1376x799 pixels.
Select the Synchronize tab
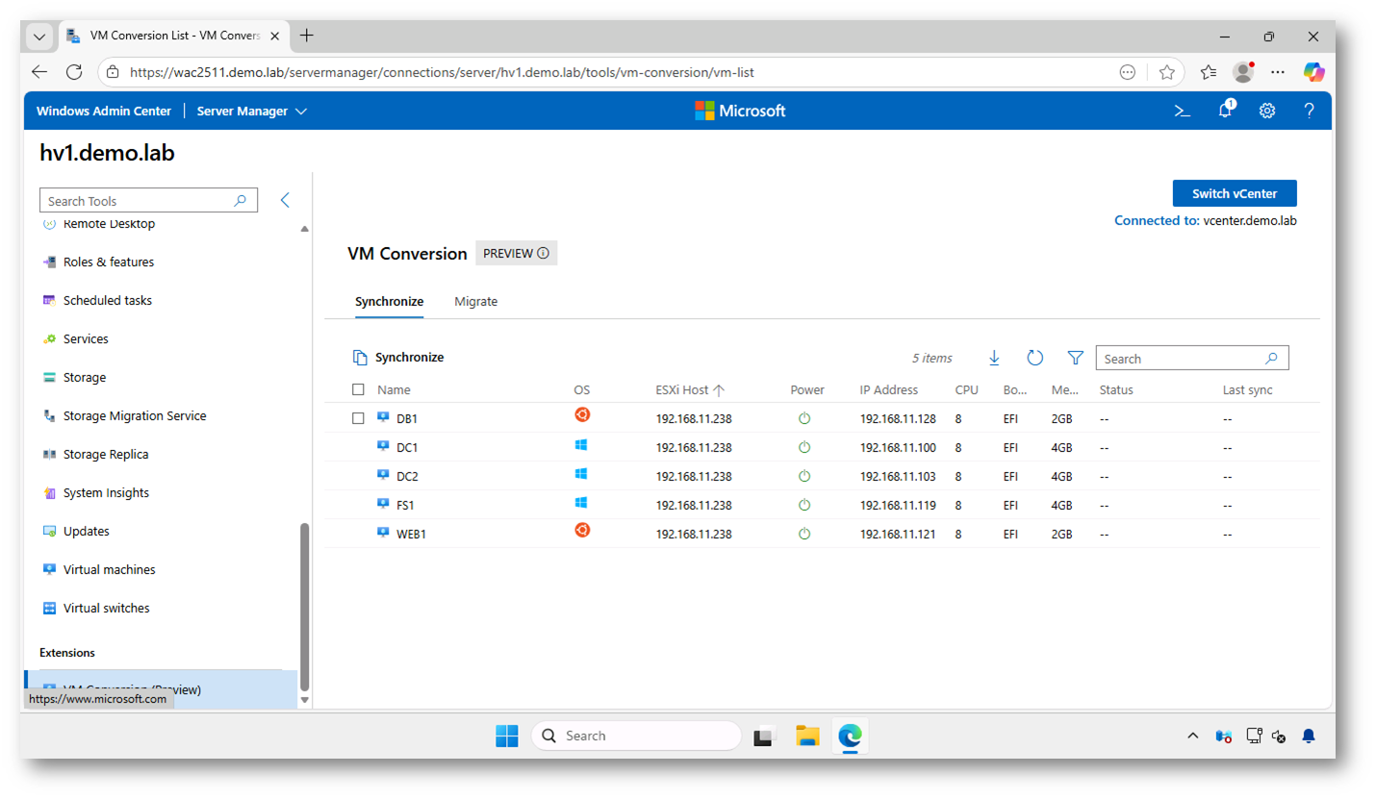coord(389,301)
